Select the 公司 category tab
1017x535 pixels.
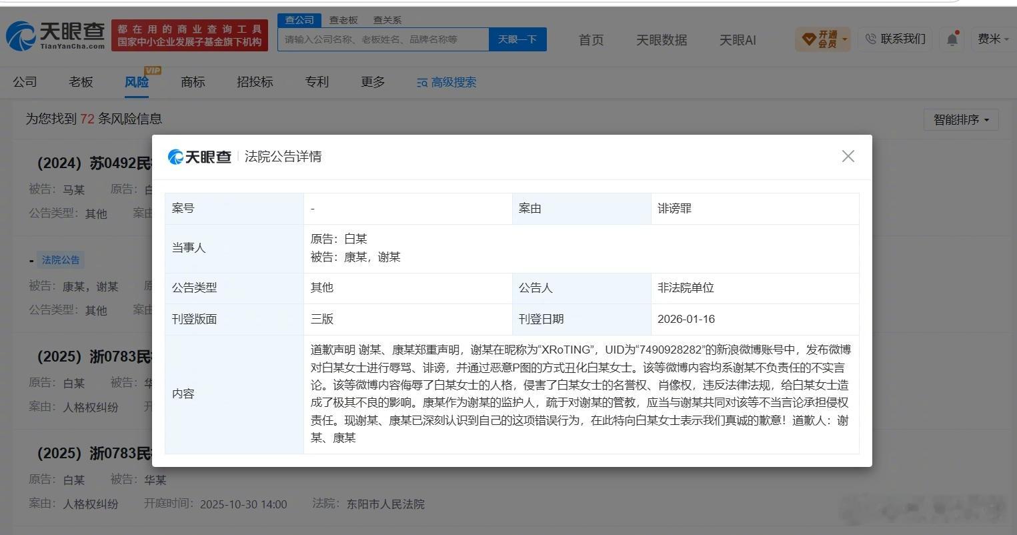pyautogui.click(x=25, y=82)
